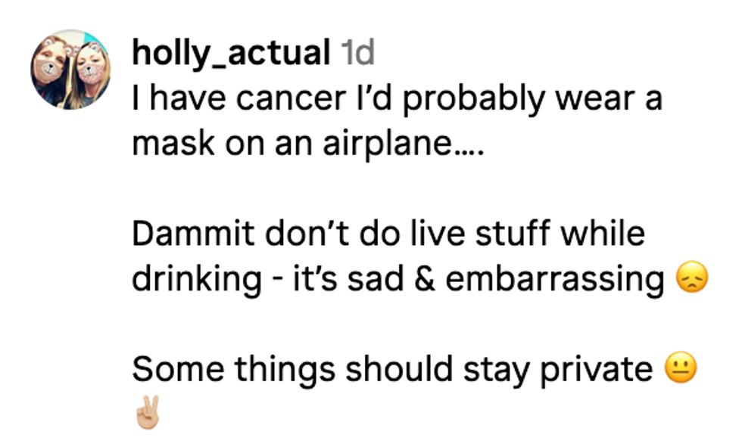Click the word "drinking"
Image resolution: width=742 pixels, height=447 pixels.
(x=195, y=280)
